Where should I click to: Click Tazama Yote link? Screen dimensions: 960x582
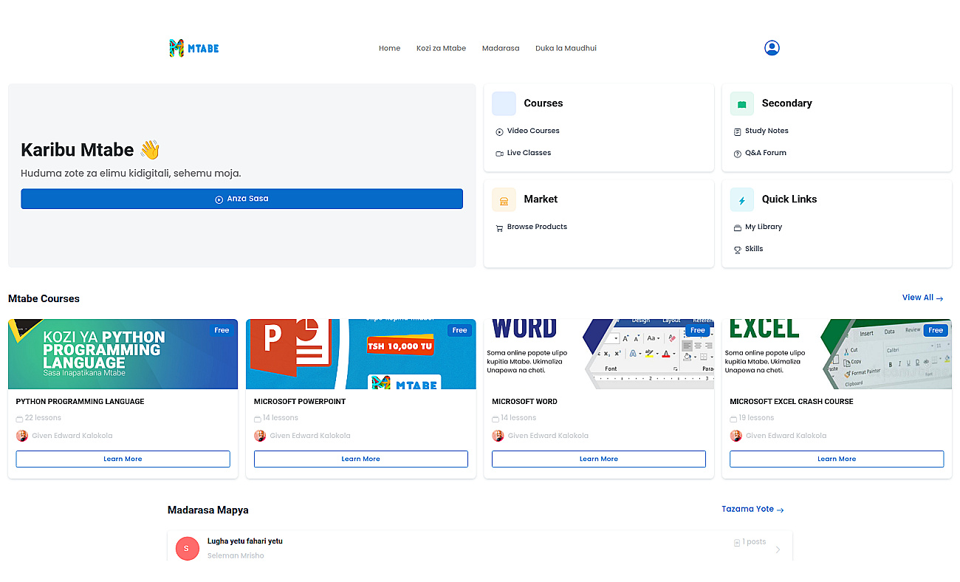coord(752,509)
